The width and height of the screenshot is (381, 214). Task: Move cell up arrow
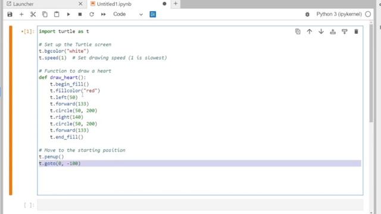[x=310, y=32]
